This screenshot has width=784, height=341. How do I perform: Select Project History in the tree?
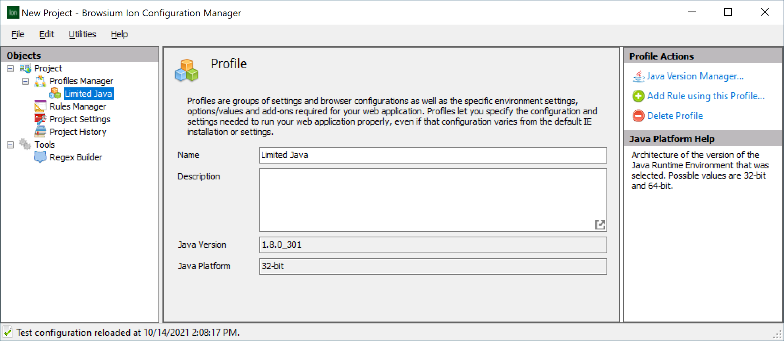78,132
